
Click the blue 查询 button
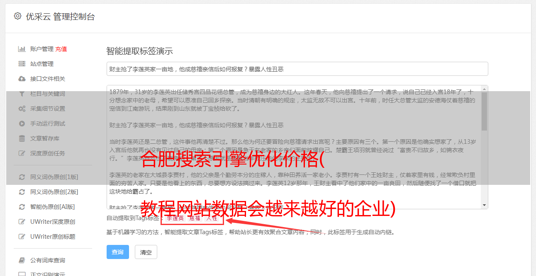[x=118, y=252]
